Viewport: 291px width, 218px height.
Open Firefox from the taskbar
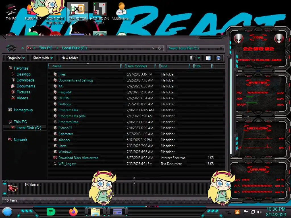coord(73,212)
